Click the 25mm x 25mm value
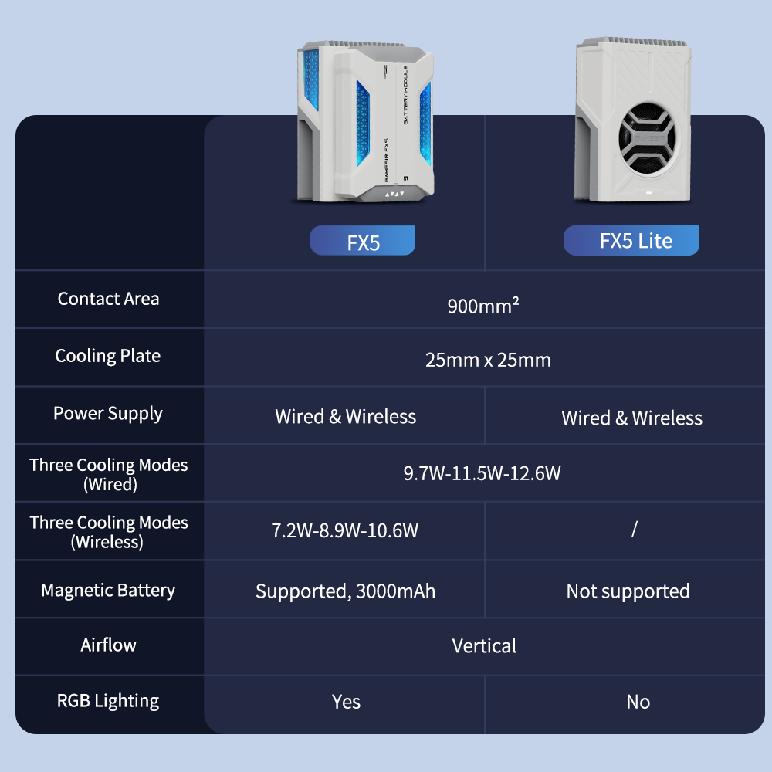772x772 pixels. pos(488,360)
